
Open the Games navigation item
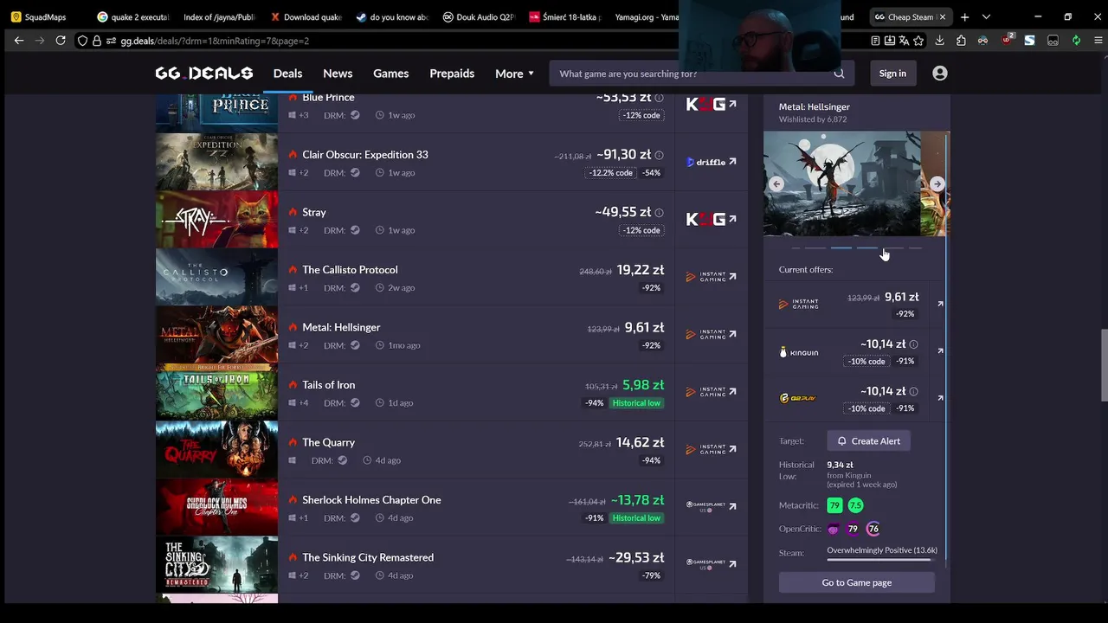390,74
